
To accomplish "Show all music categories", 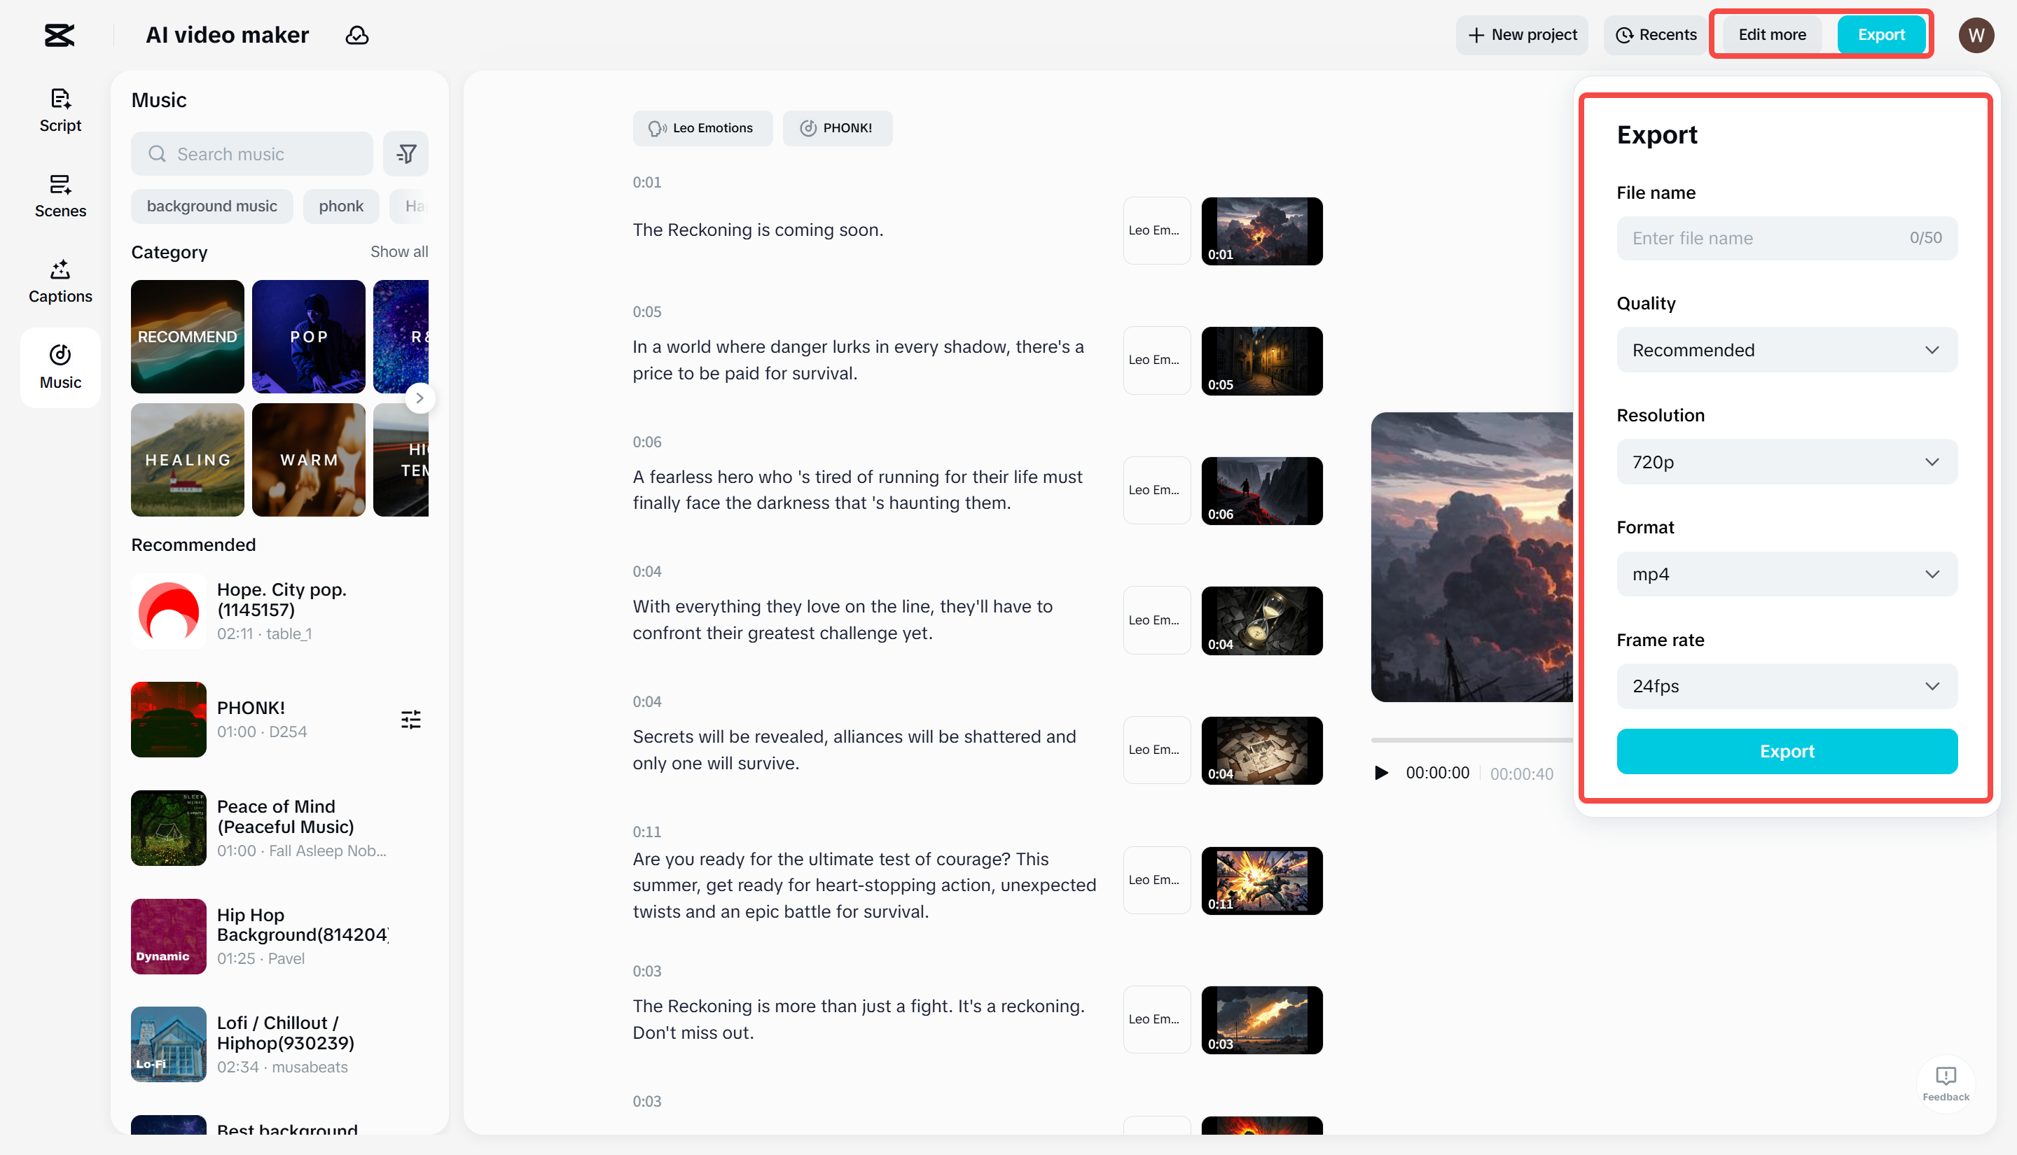I will click(x=399, y=251).
